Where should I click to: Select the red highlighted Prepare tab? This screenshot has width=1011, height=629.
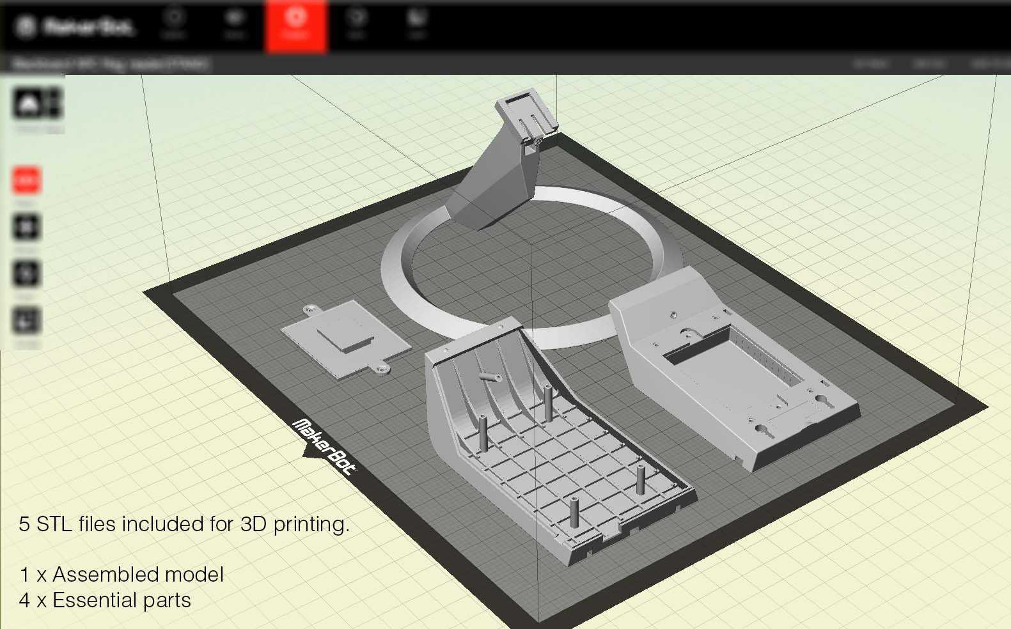coord(295,26)
